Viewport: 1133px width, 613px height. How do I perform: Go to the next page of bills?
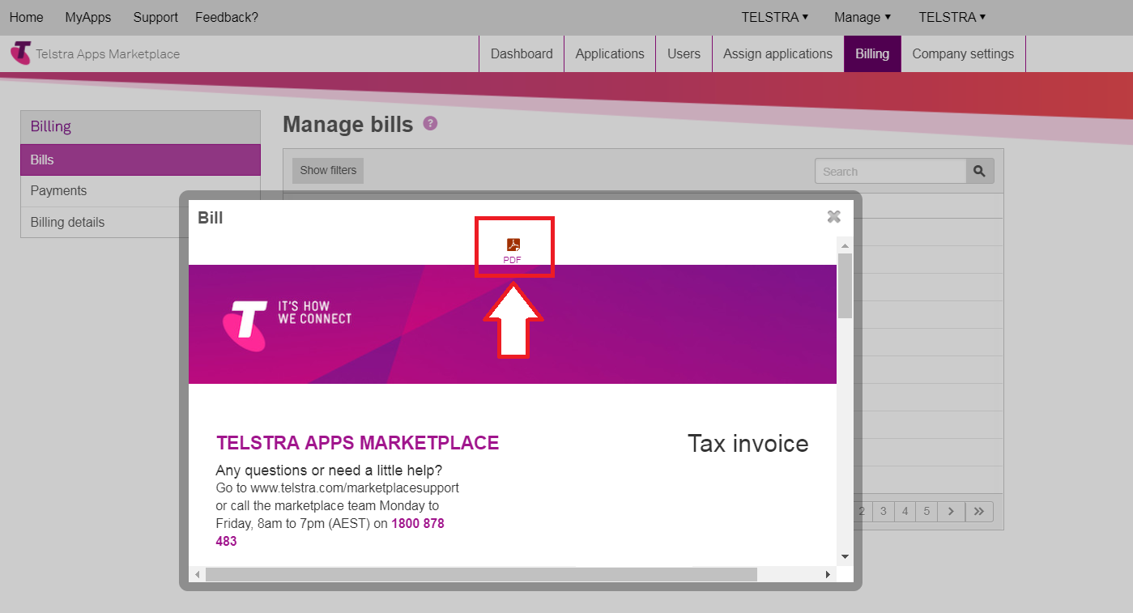[951, 511]
